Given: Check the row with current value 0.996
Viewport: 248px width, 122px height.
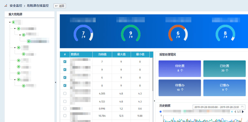Looking at the screenshot, I should (x=65, y=108).
